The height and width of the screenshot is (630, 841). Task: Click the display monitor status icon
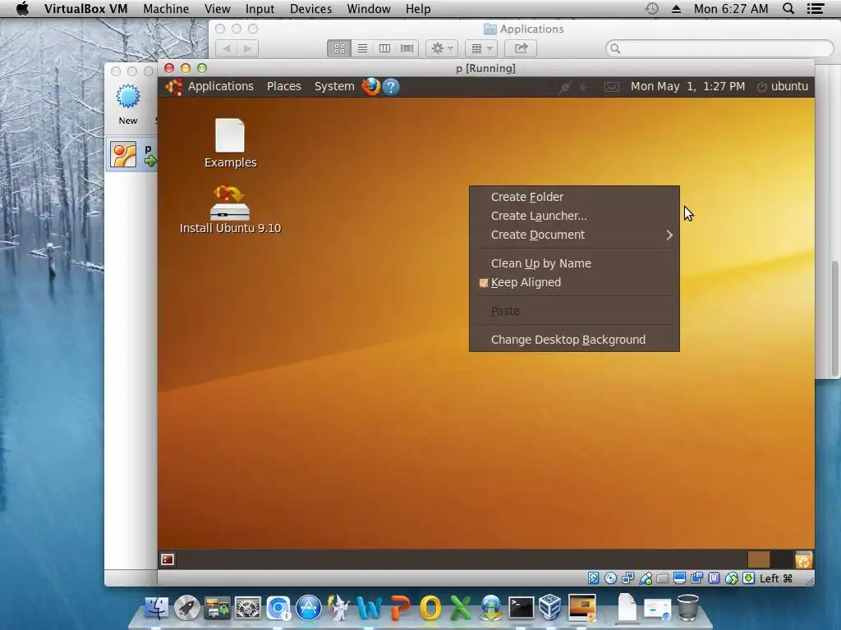pos(679,578)
